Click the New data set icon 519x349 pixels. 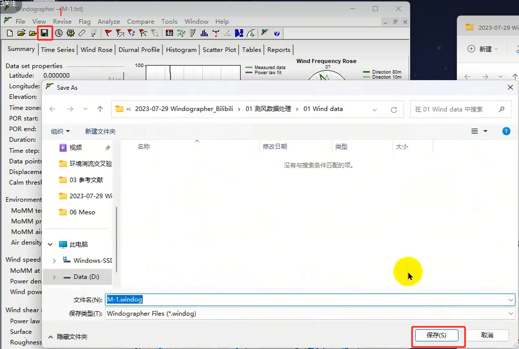coord(9,33)
